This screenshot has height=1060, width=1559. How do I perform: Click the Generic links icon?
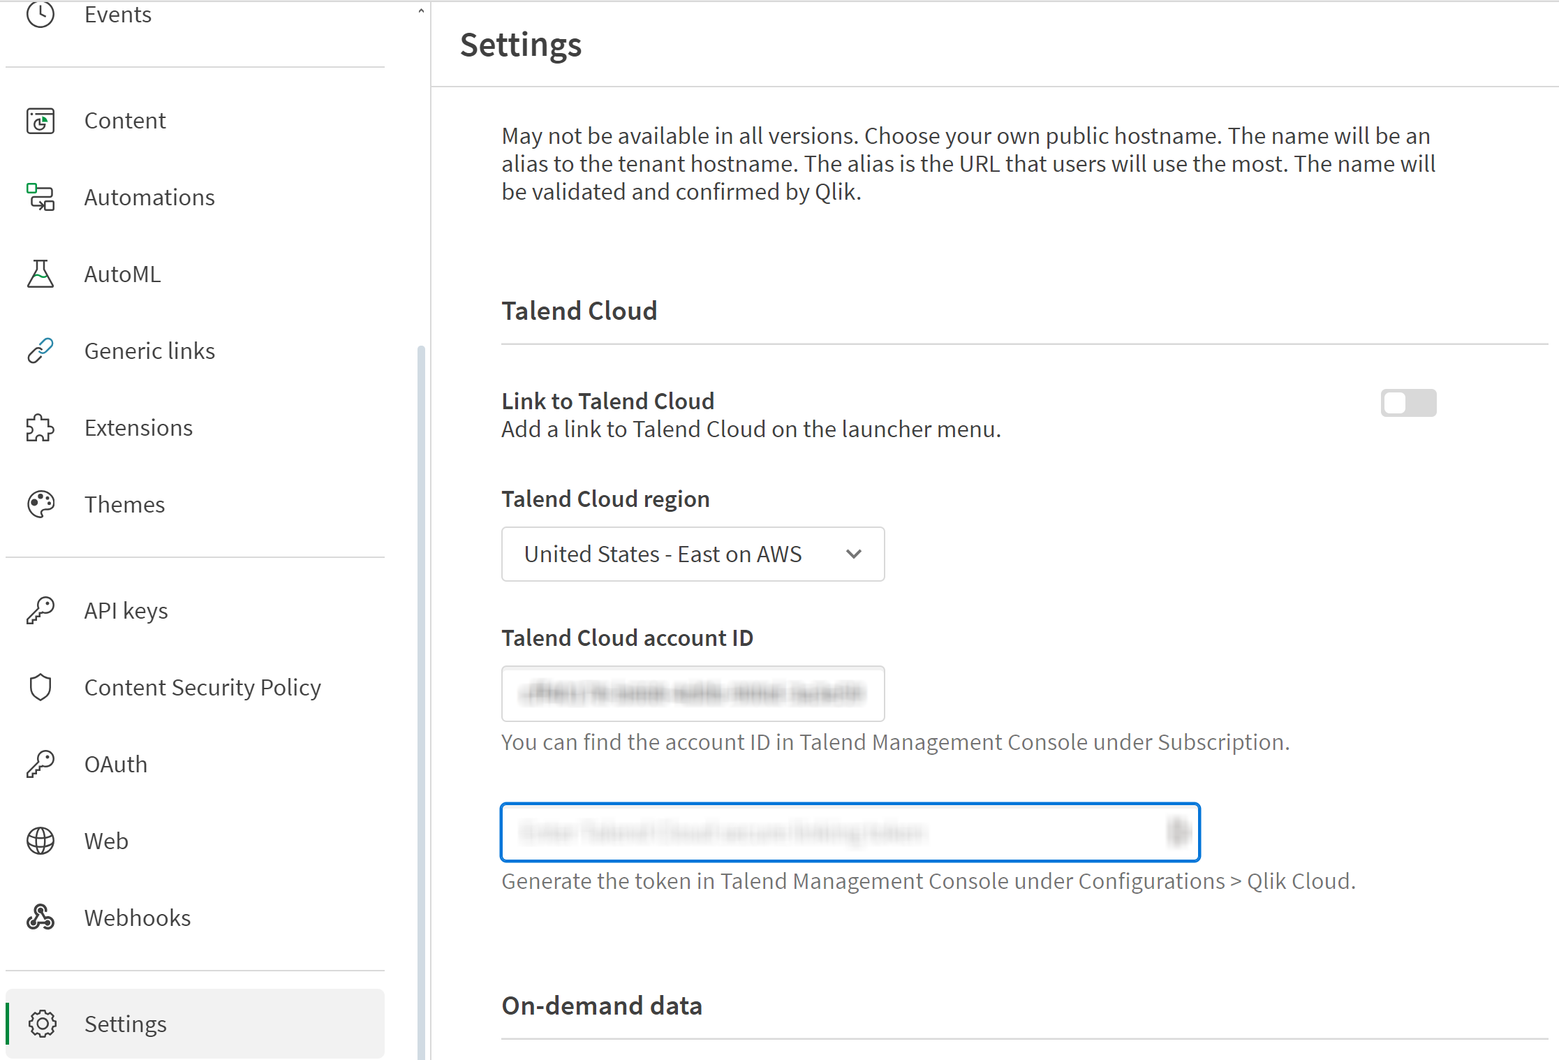(x=40, y=350)
